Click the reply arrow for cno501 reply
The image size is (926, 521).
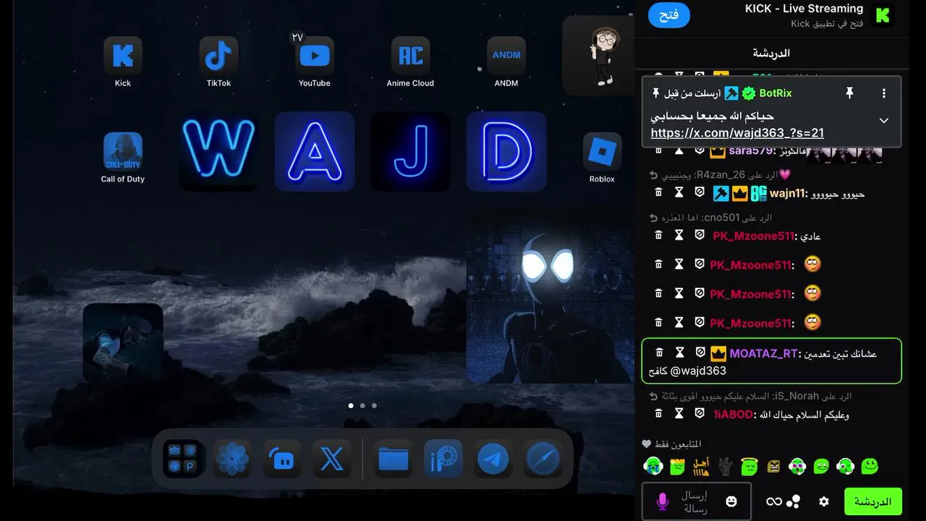click(x=653, y=217)
